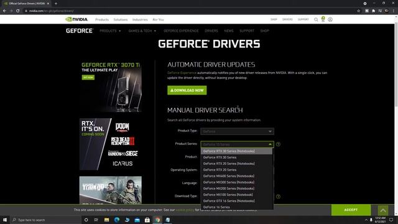
Task: Click the Product Series help question mark
Action: 278,144
